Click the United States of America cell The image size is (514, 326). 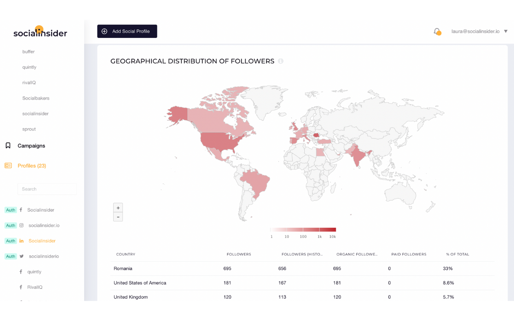pyautogui.click(x=140, y=283)
